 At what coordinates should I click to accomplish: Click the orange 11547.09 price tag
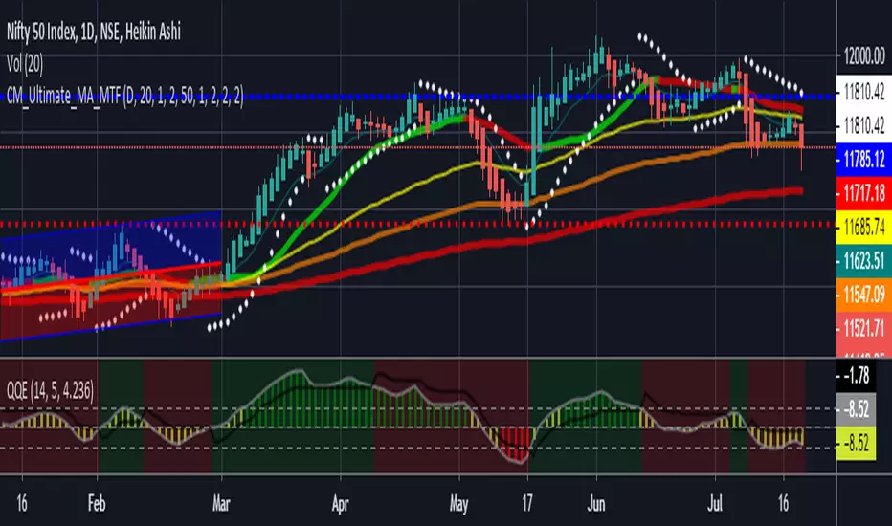[864, 294]
